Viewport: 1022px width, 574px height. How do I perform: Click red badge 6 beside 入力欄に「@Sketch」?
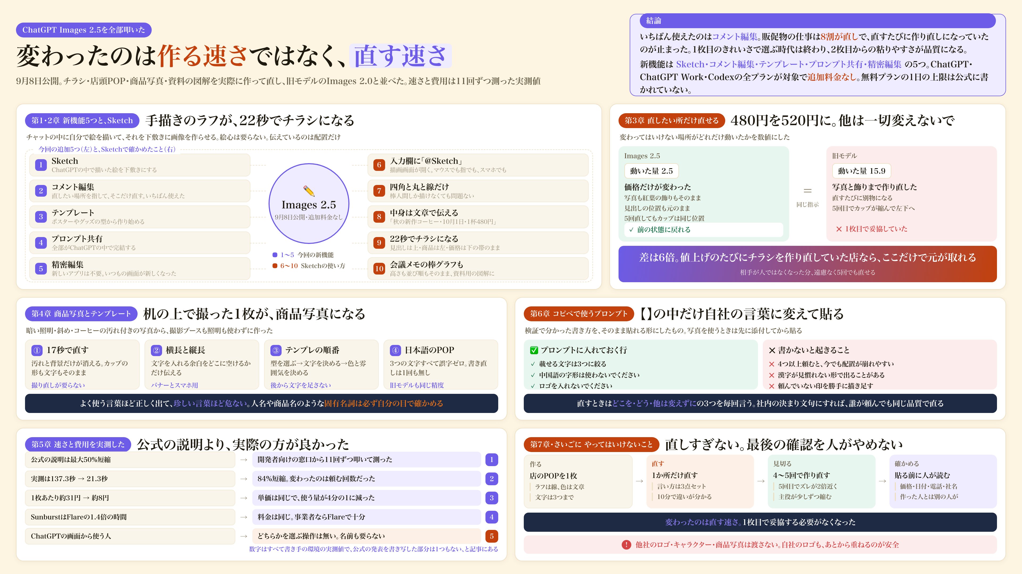tap(379, 165)
